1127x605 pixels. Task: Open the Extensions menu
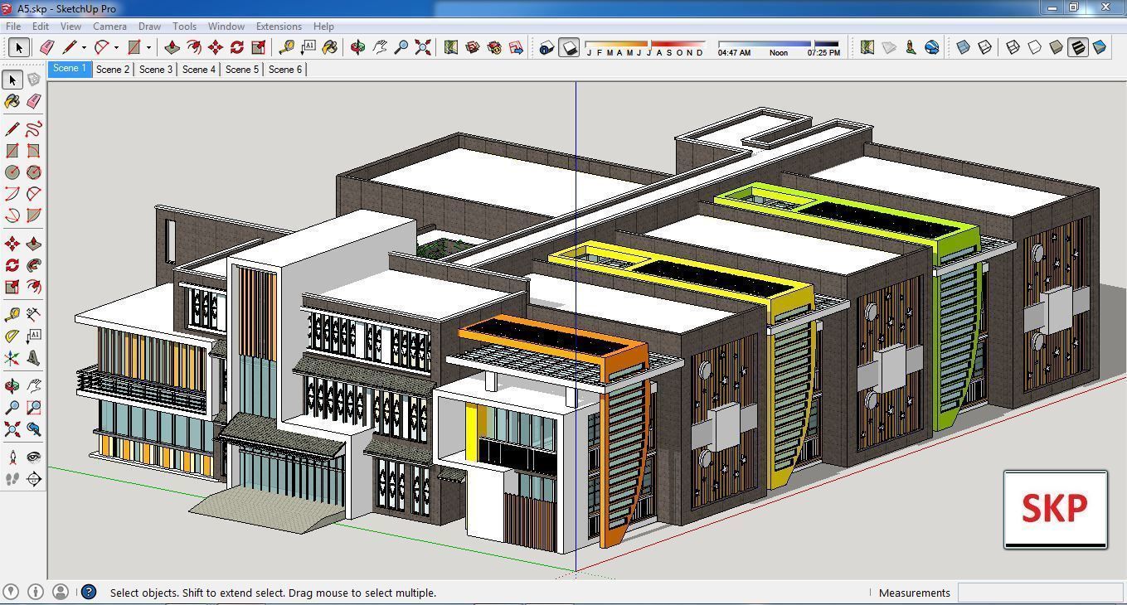click(279, 27)
